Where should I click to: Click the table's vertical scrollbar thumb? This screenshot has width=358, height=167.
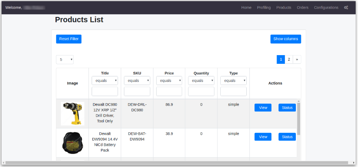tap(299, 119)
